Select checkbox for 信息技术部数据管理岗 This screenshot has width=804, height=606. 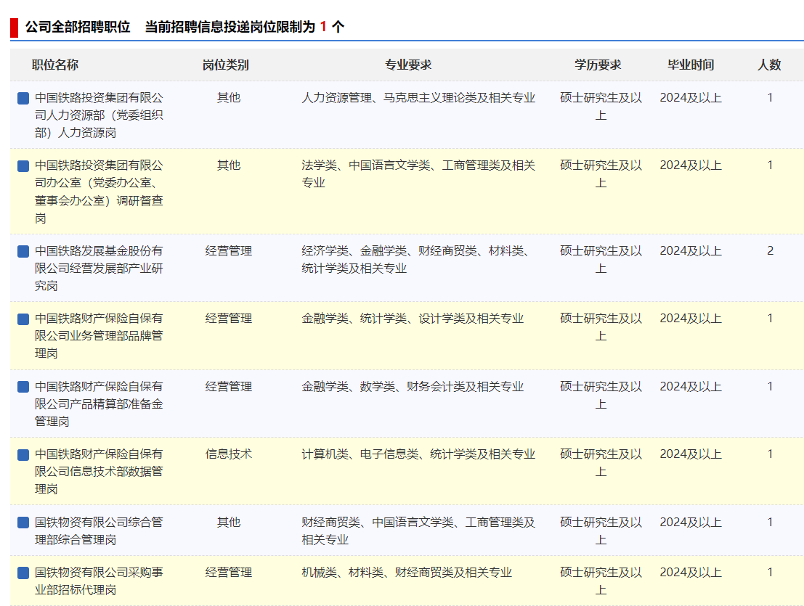(23, 454)
